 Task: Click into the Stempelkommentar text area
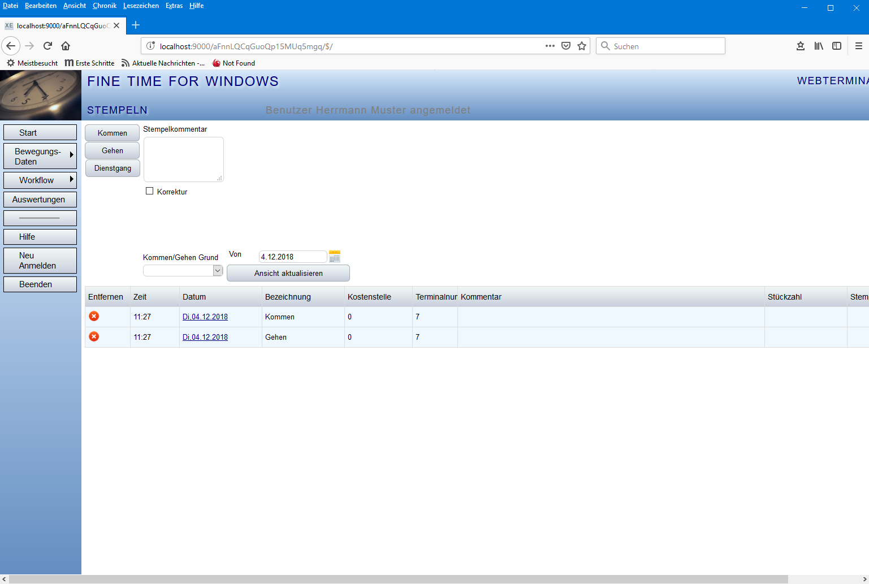183,159
